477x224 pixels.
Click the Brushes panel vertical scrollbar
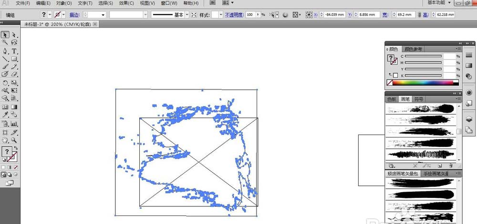coord(459,132)
